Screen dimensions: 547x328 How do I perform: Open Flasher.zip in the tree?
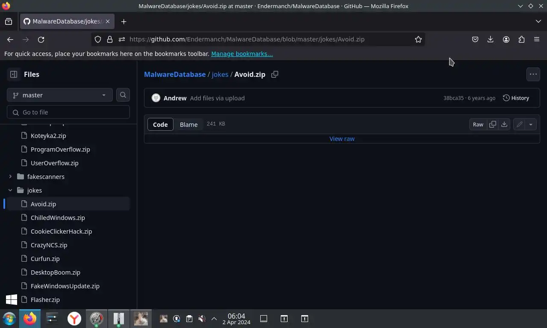click(45, 299)
